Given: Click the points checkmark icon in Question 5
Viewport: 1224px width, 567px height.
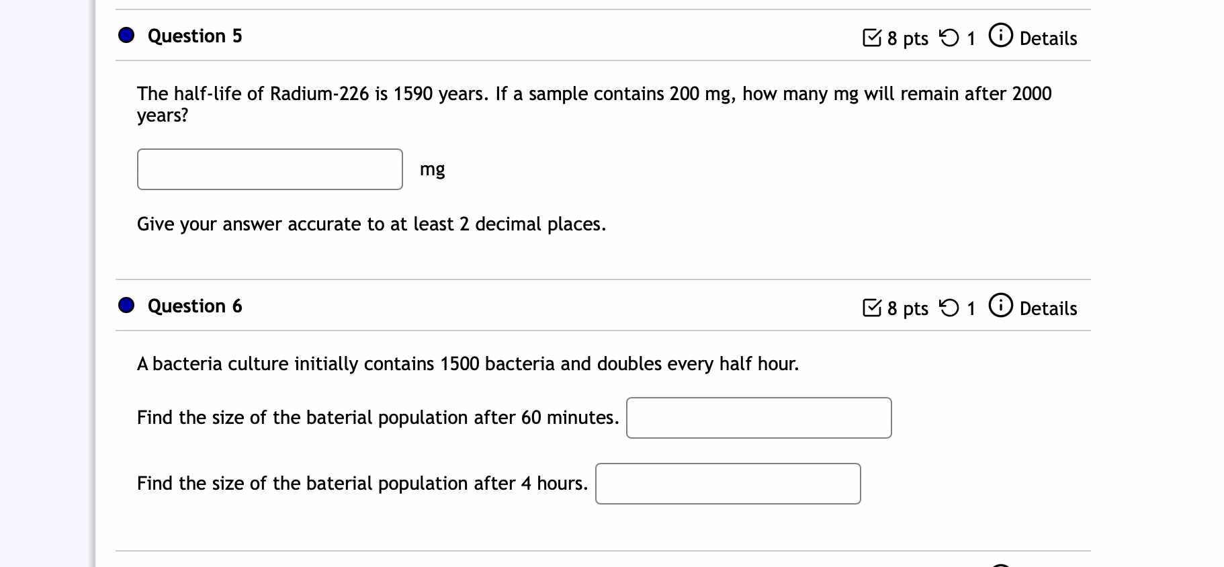Looking at the screenshot, I should pyautogui.click(x=872, y=38).
